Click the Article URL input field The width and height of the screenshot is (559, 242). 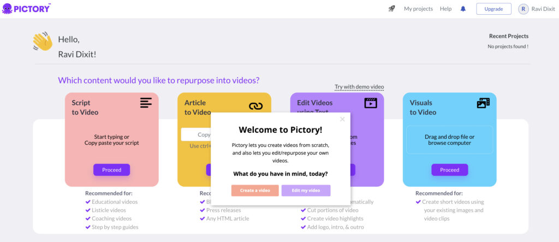coord(196,134)
